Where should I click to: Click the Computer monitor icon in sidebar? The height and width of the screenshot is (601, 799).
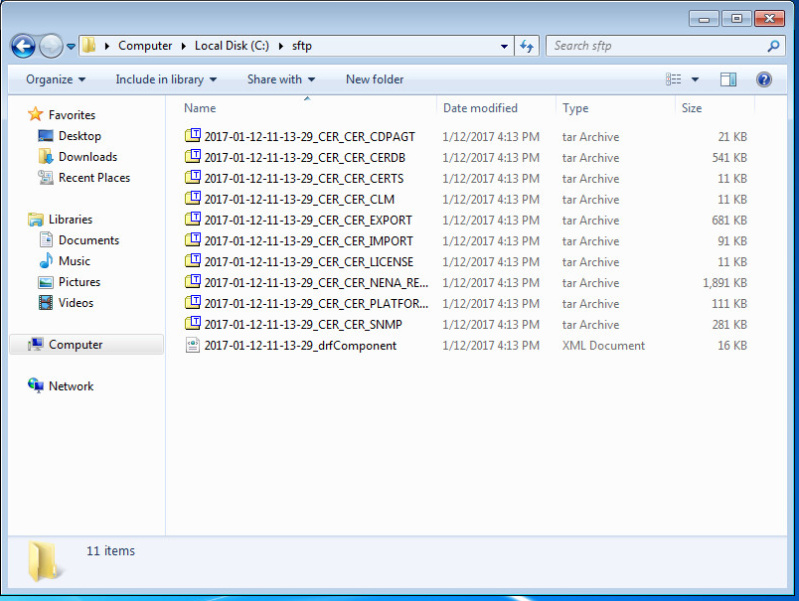[36, 345]
